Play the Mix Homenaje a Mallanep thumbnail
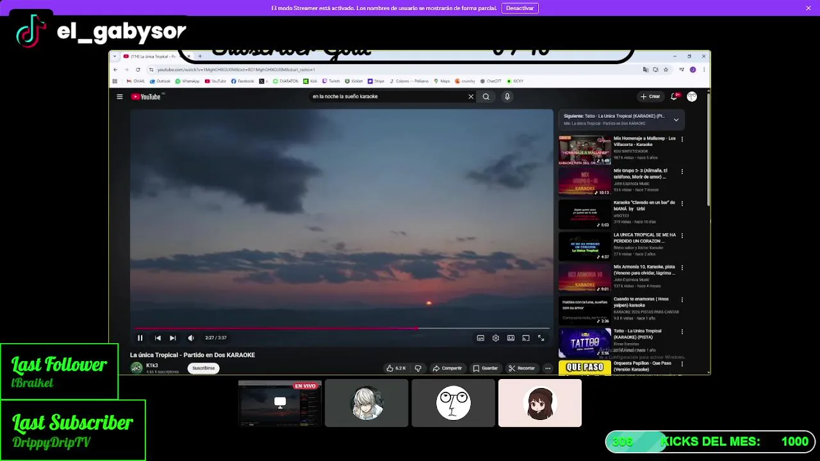The height and width of the screenshot is (461, 820). point(585,150)
